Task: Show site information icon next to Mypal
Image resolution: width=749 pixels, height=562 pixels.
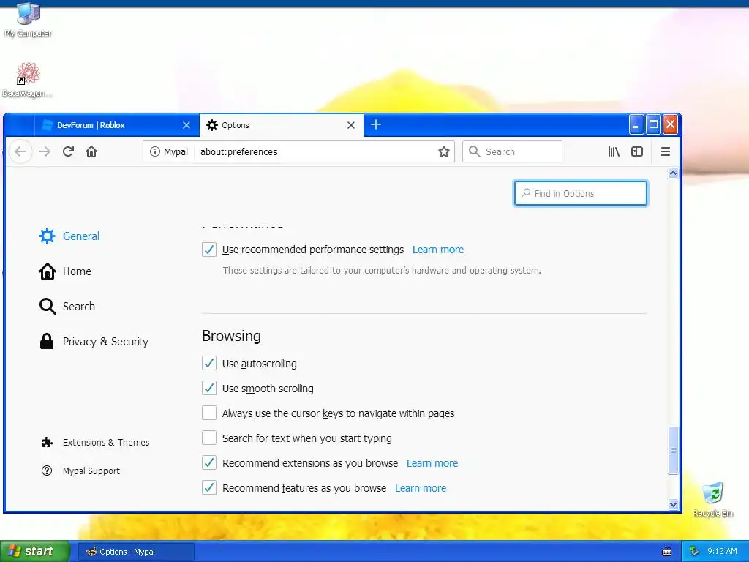Action: 155,152
